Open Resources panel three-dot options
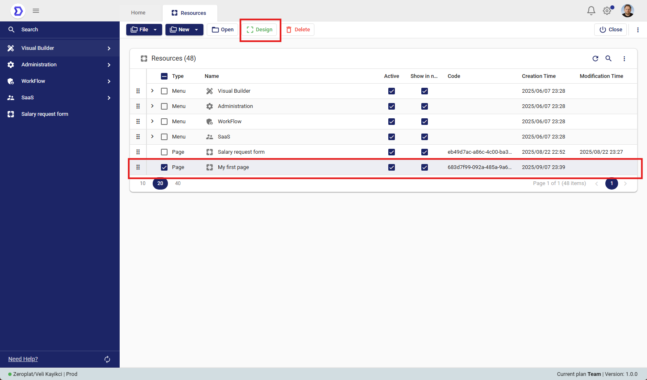 (x=624, y=59)
